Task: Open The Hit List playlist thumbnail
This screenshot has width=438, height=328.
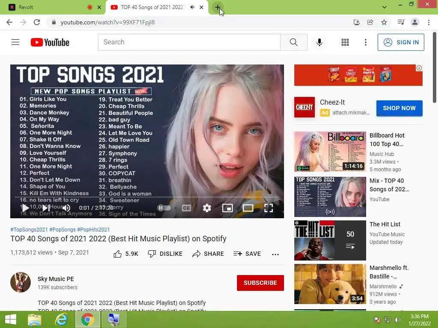Action: point(330,240)
